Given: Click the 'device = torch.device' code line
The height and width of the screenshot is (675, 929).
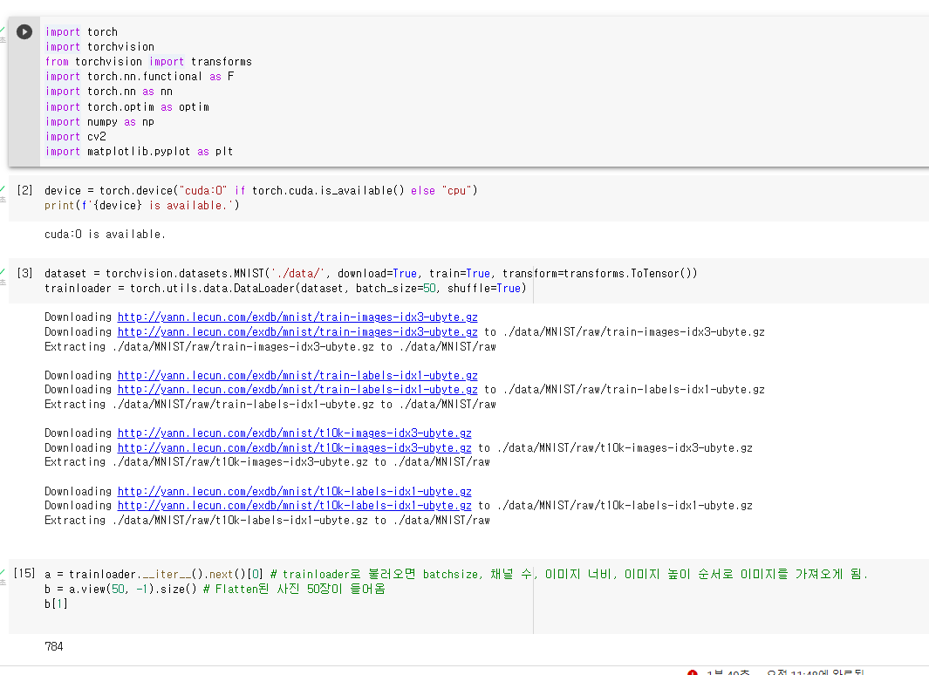Looking at the screenshot, I should (261, 191).
